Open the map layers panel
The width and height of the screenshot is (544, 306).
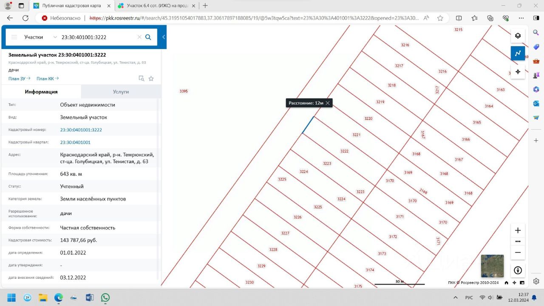pyautogui.click(x=518, y=36)
